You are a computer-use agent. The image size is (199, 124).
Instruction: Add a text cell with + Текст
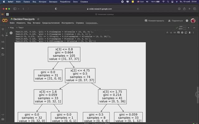tap(20, 28)
